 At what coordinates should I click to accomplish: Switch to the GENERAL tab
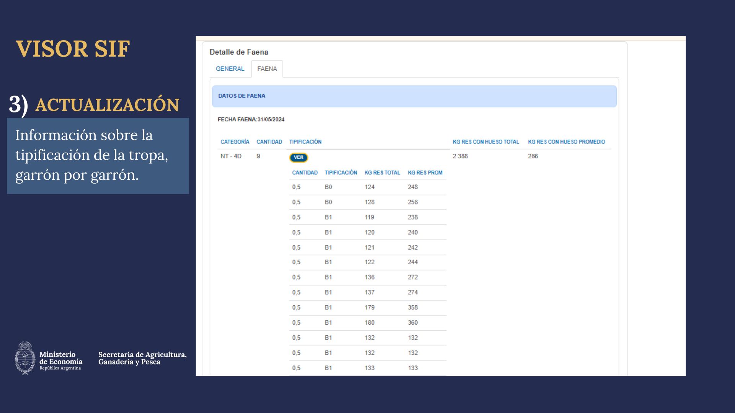[x=230, y=69]
